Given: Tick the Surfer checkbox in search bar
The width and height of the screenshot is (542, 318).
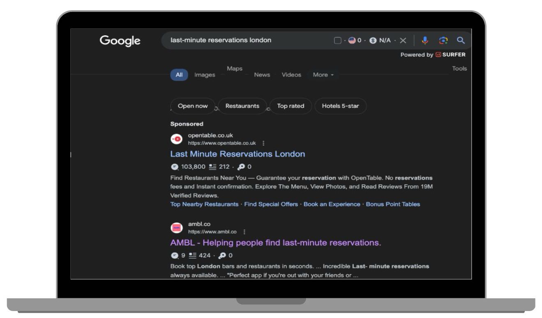Looking at the screenshot, I should 337,41.
